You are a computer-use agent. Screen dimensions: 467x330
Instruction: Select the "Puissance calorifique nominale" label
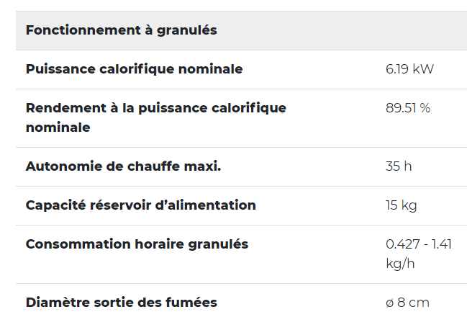134,69
